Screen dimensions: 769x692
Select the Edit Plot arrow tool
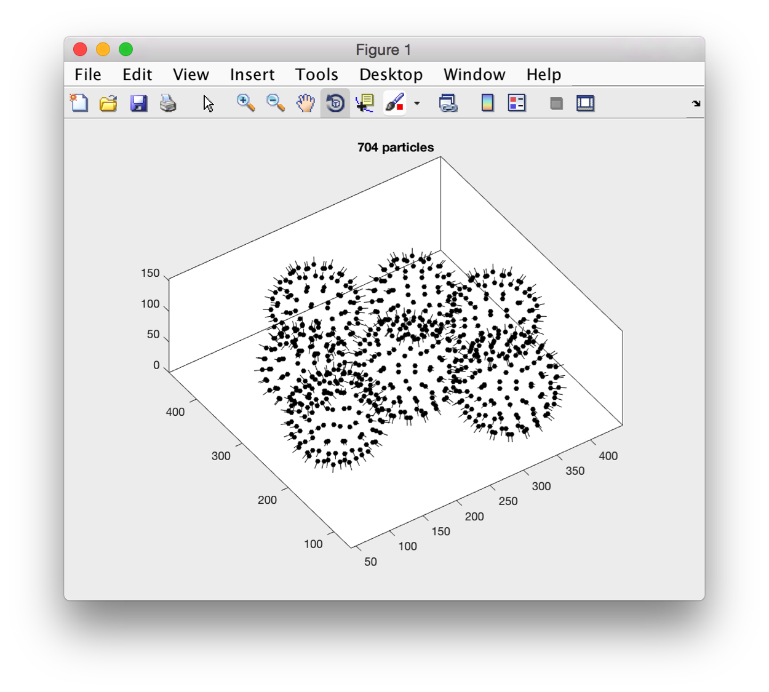[209, 103]
